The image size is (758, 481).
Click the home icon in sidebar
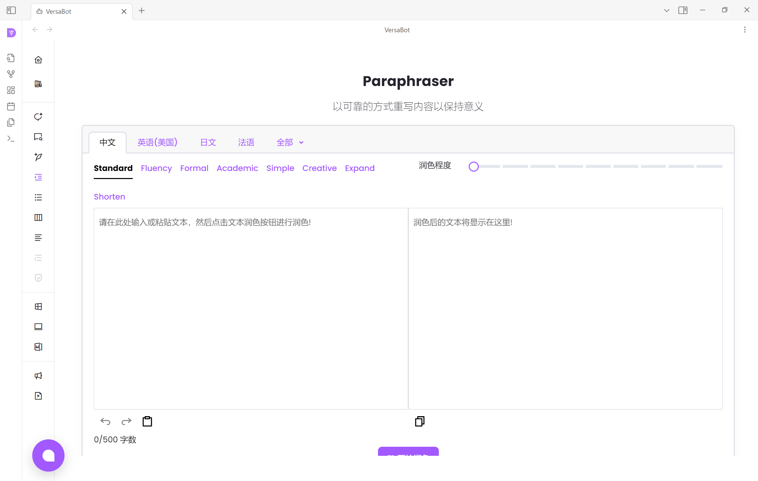click(x=38, y=60)
